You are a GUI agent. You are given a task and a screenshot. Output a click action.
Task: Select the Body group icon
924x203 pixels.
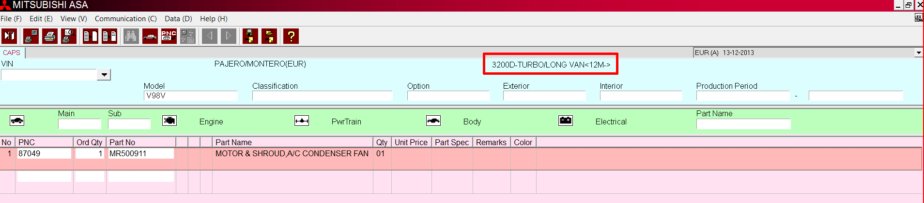pos(433,121)
